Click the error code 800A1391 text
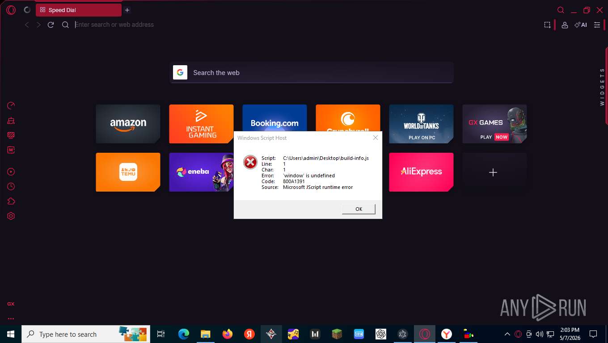 [294, 181]
